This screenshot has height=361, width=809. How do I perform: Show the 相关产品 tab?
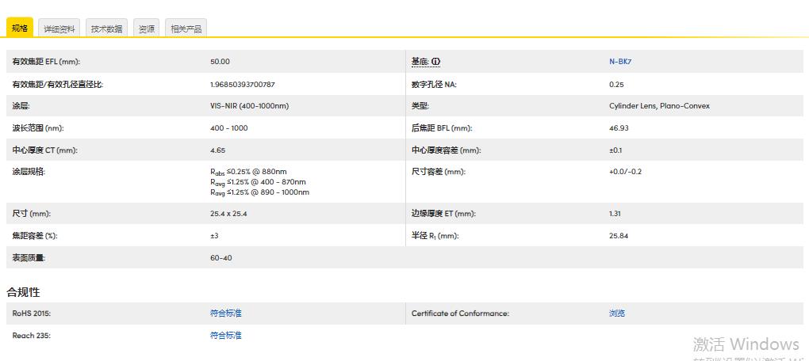(186, 28)
